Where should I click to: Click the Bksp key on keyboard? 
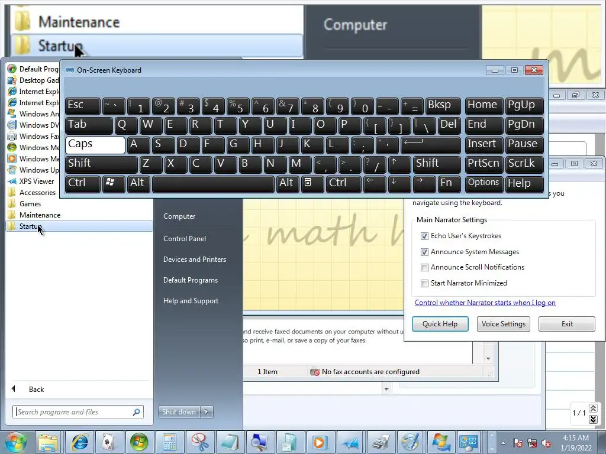click(x=443, y=106)
